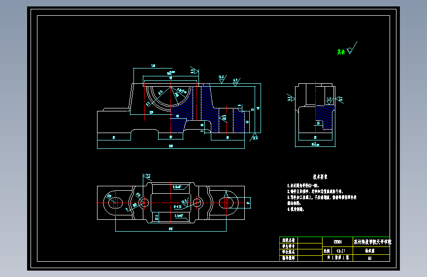
Task: Select the HT200 material cell in title block
Action: (338, 242)
